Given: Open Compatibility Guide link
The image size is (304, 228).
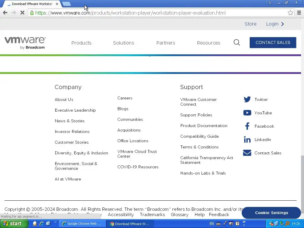Looking at the screenshot, I should [x=199, y=136].
